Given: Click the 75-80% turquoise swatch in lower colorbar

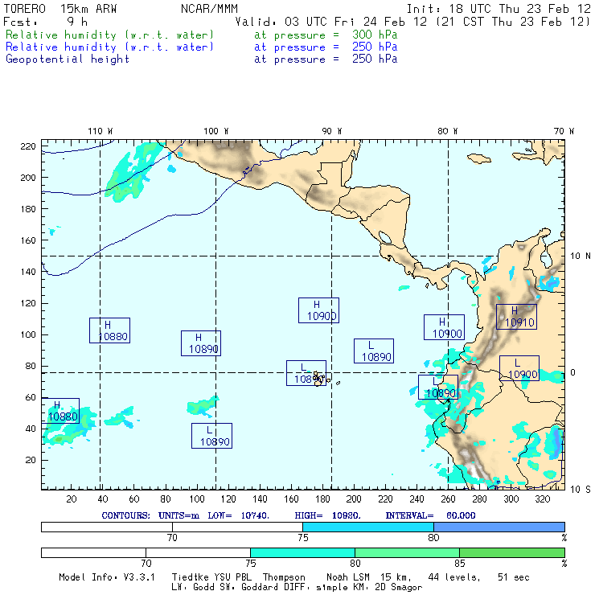Looking at the screenshot, I should point(302,553).
